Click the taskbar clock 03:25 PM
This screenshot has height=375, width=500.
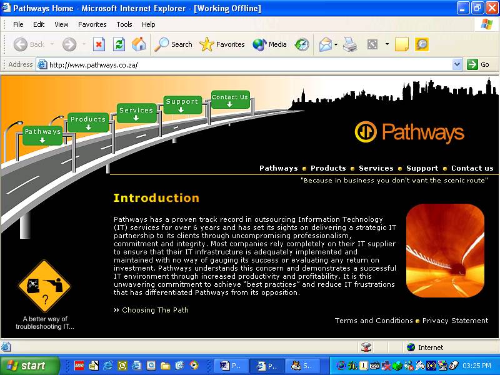476,366
